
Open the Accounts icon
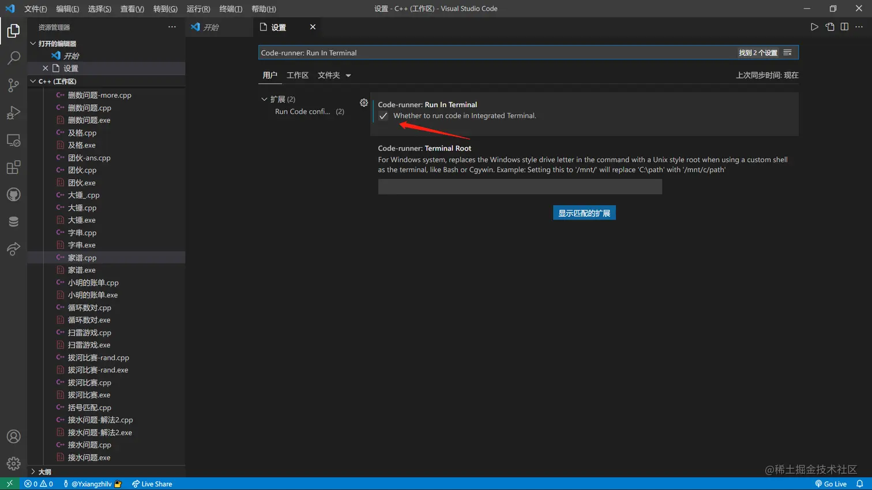coord(13,436)
